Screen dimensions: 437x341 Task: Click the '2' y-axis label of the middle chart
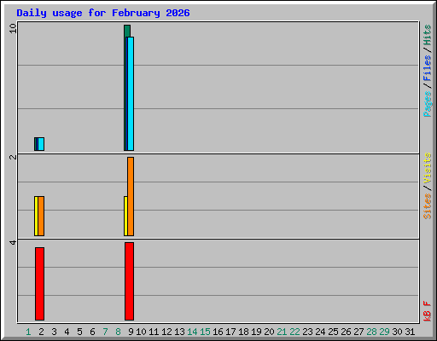[x=13, y=157]
